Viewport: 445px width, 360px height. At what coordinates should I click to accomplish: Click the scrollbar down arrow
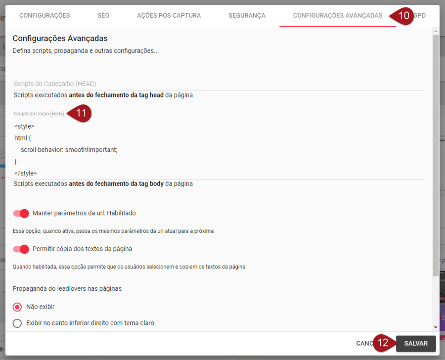coord(435,327)
